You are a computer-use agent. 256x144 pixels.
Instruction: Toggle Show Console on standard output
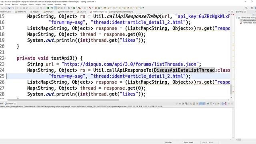click(x=200, y=104)
